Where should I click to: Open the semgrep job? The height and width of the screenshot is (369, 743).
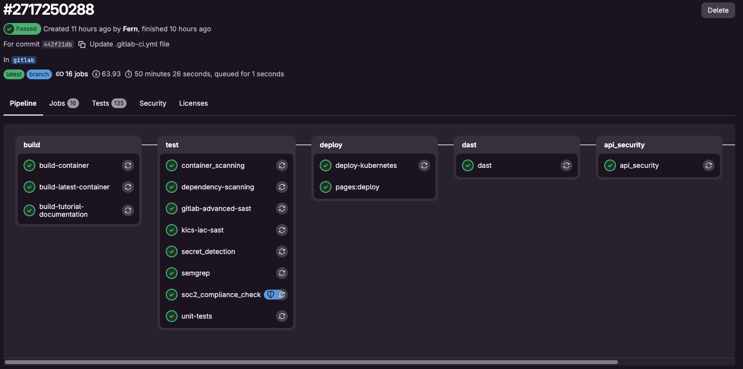point(196,273)
